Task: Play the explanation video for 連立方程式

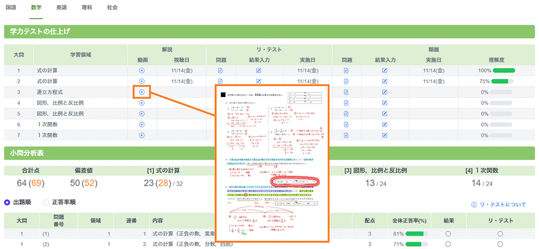Action: (142, 92)
